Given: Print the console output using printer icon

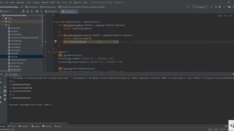Looking at the screenshot, I should tap(5, 95).
